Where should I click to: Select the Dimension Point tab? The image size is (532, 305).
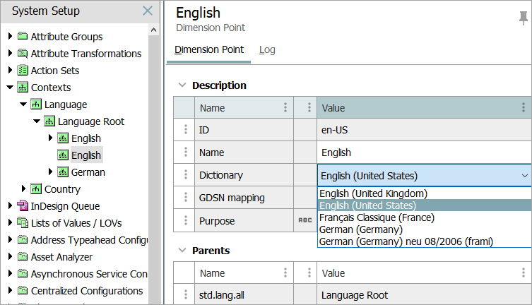tap(209, 50)
